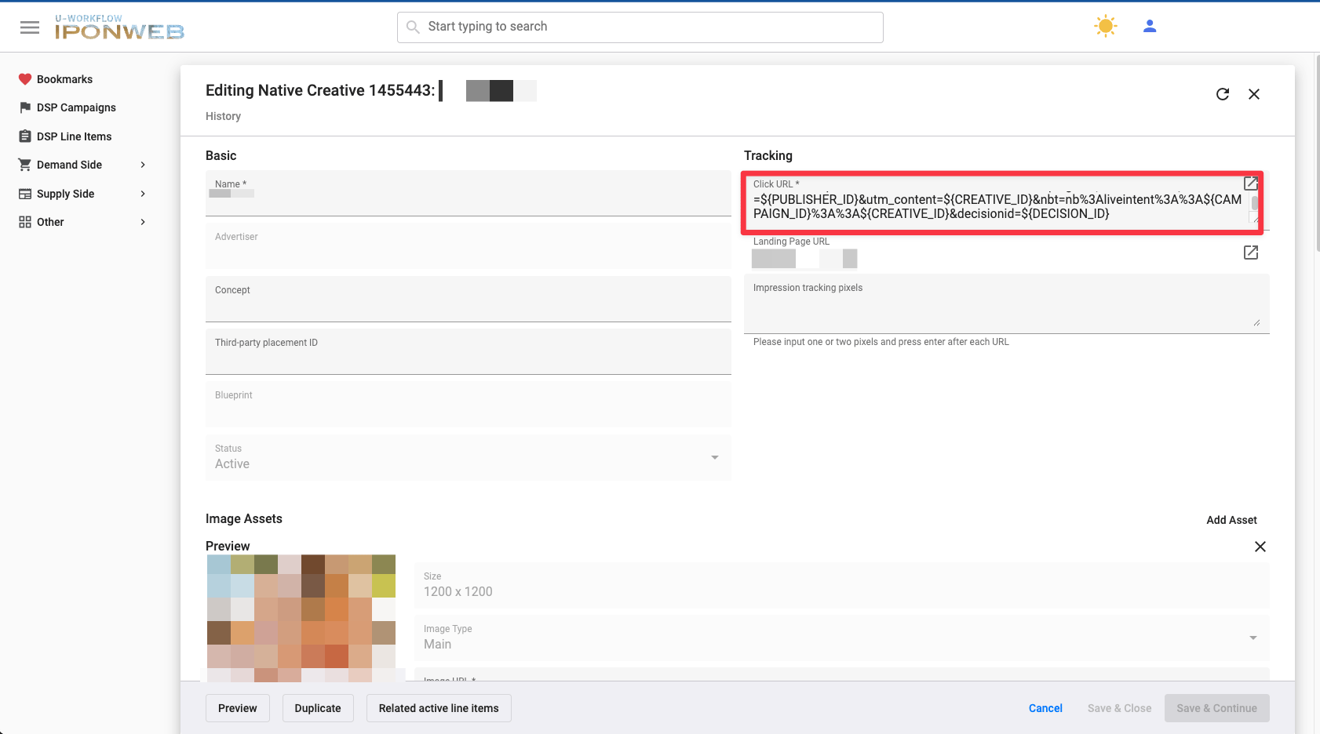Screen dimensions: 1320x734
Task: Focus the Start typing to search field
Action: [640, 27]
